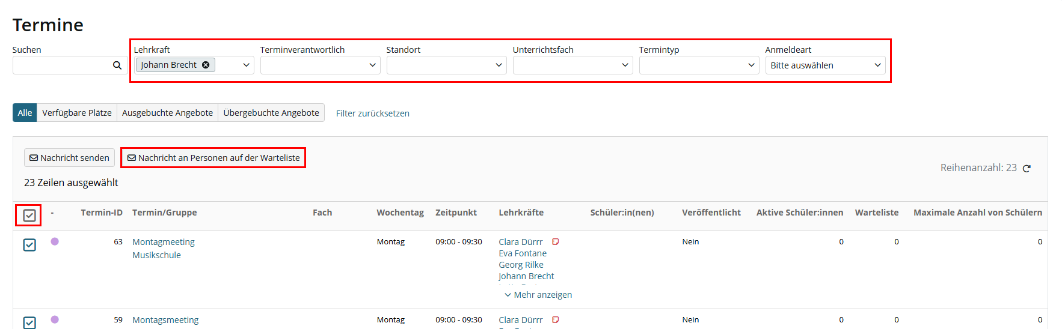Sort by the Fach column header
Image resolution: width=1062 pixels, height=329 pixels.
click(322, 213)
